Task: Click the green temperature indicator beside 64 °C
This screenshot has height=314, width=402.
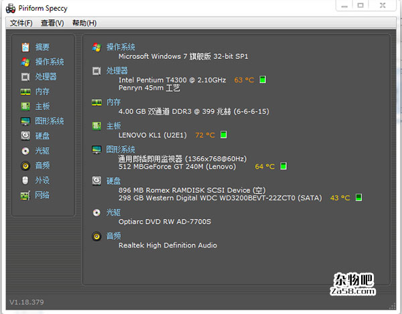Action: [x=283, y=166]
